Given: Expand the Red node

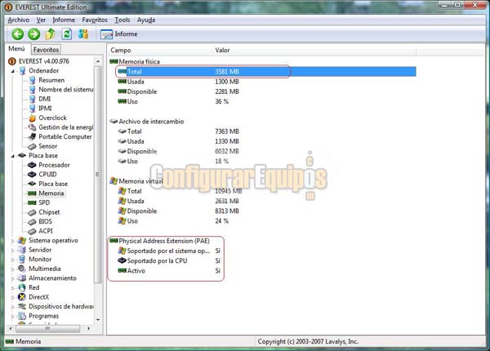Looking at the screenshot, I should click(13, 288).
